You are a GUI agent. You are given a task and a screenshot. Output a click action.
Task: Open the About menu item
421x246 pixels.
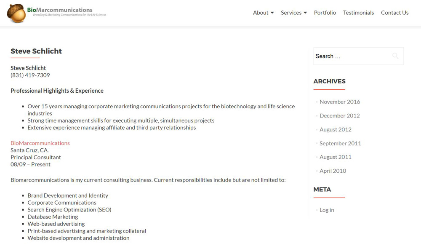(261, 13)
